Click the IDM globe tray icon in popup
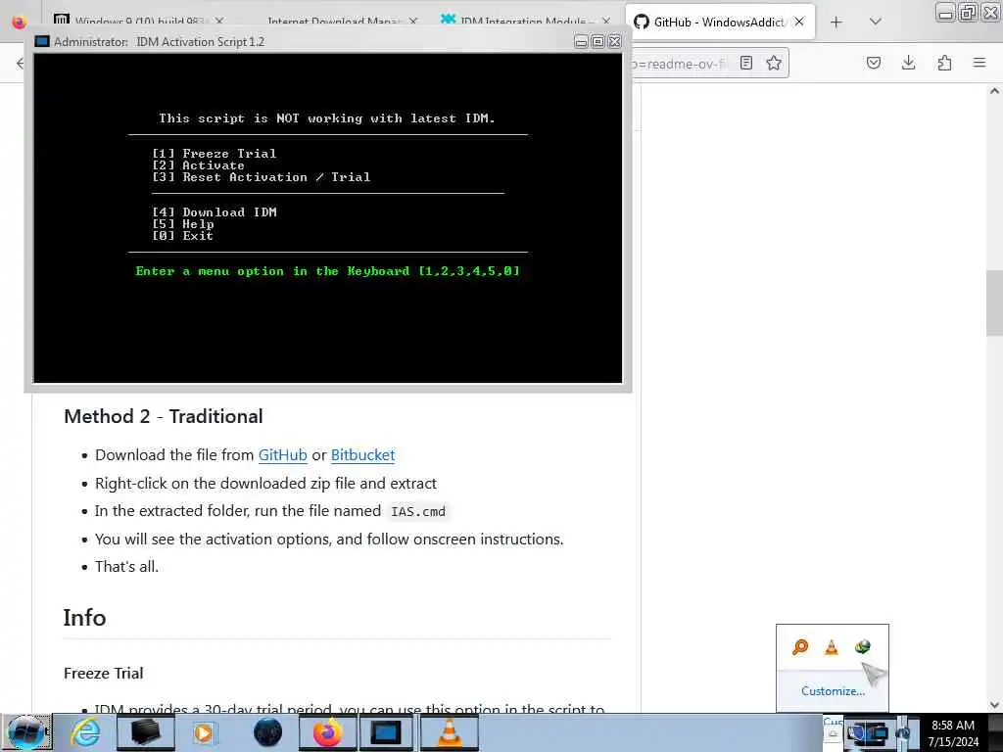This screenshot has height=752, width=1003. tap(862, 647)
